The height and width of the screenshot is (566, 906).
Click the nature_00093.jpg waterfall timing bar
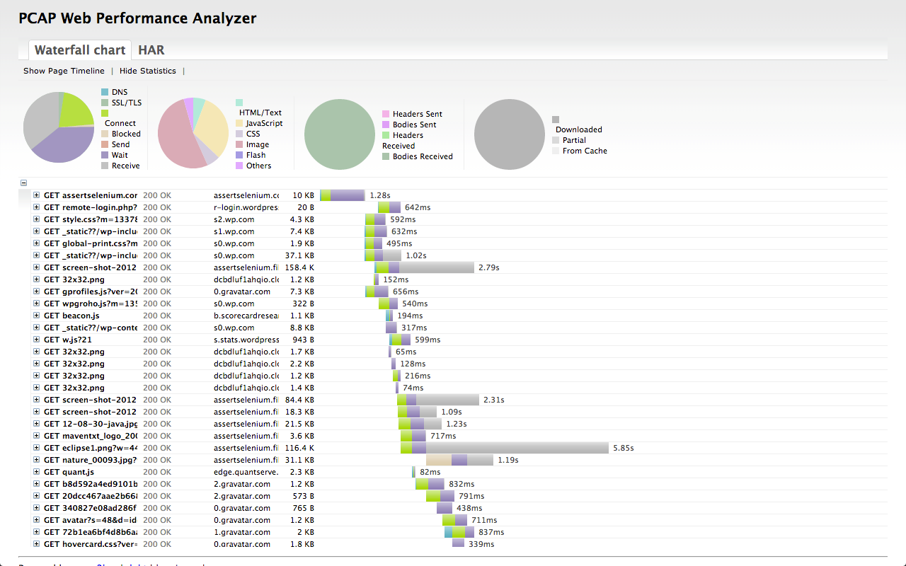click(x=459, y=460)
